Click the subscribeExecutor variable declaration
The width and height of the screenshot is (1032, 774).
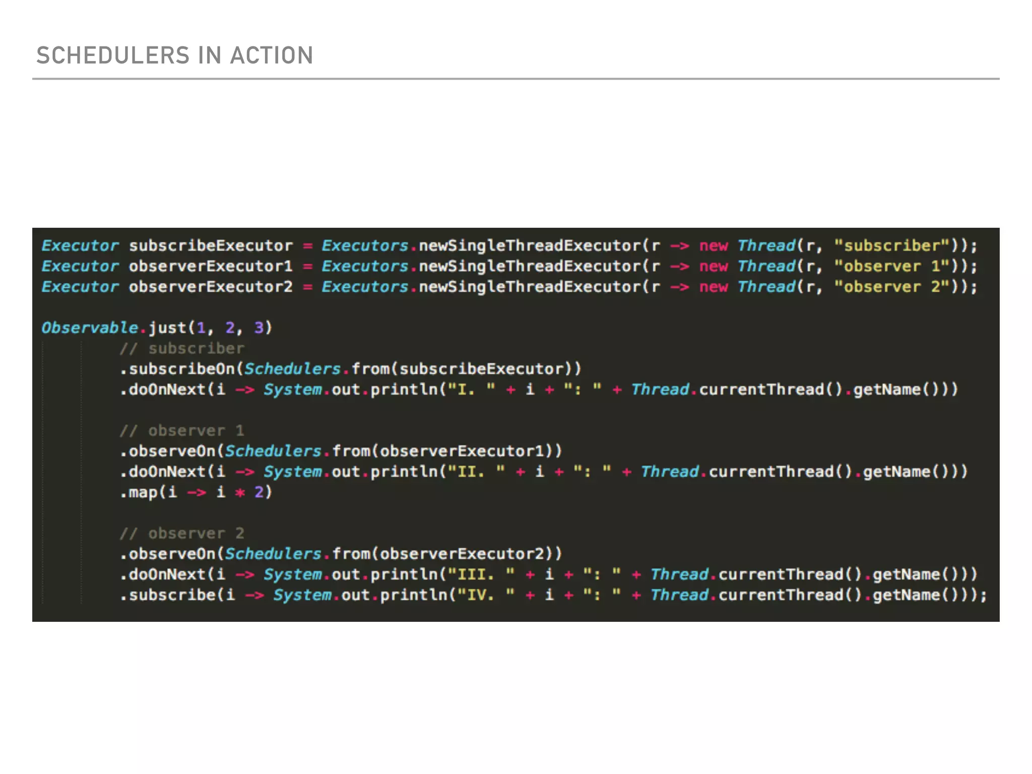point(211,246)
